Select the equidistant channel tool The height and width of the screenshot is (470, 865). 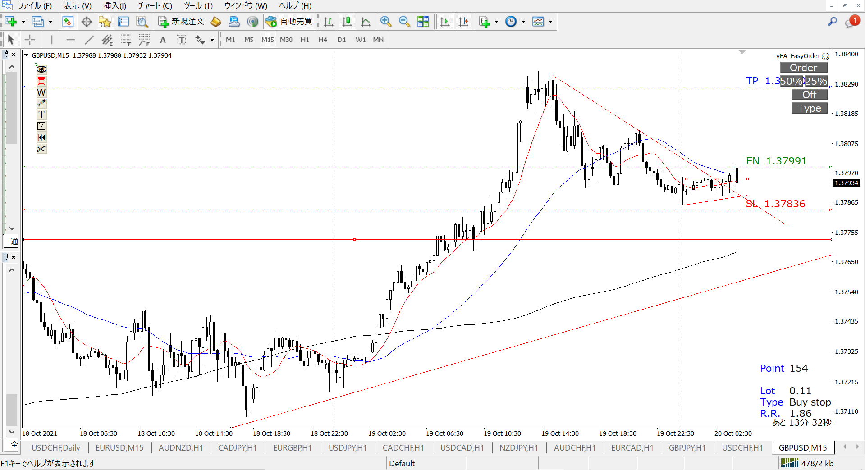point(107,40)
